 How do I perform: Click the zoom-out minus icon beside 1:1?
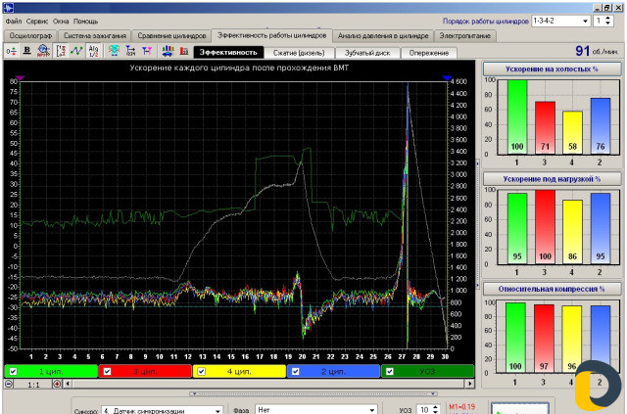click(9, 385)
